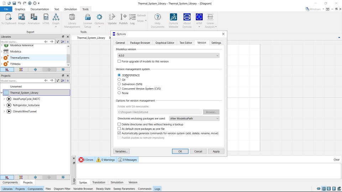This screenshot has height=192, width=342.
Task: Expand the ThermalSystems library
Action: coord(1,58)
